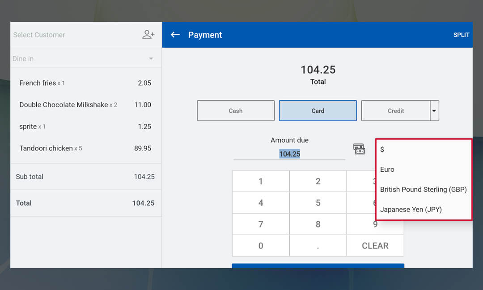Click the Amount due input field
The width and height of the screenshot is (483, 290).
(289, 154)
